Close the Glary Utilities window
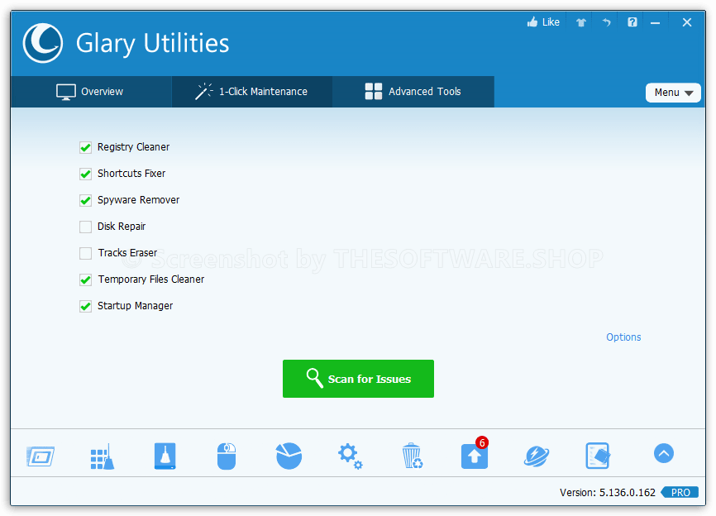This screenshot has width=716, height=516. (687, 22)
